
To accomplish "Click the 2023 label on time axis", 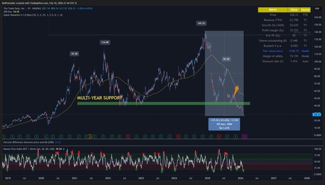I will click(141, 178).
